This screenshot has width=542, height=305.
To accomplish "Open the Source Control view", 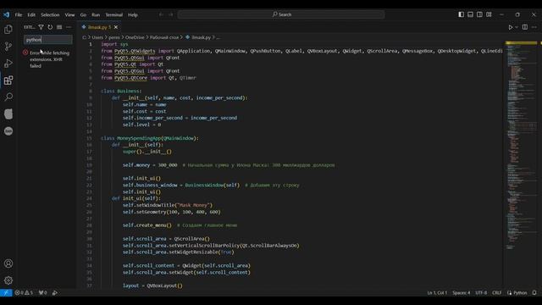I will 8,47.
